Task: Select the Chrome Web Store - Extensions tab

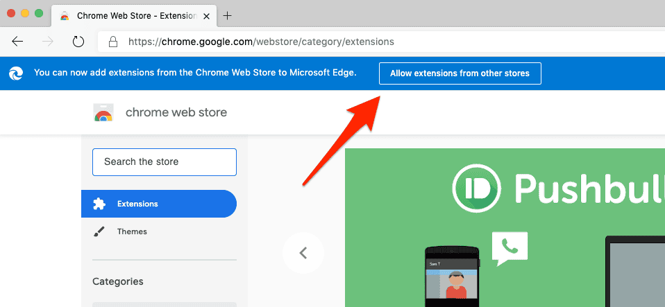Action: click(133, 16)
